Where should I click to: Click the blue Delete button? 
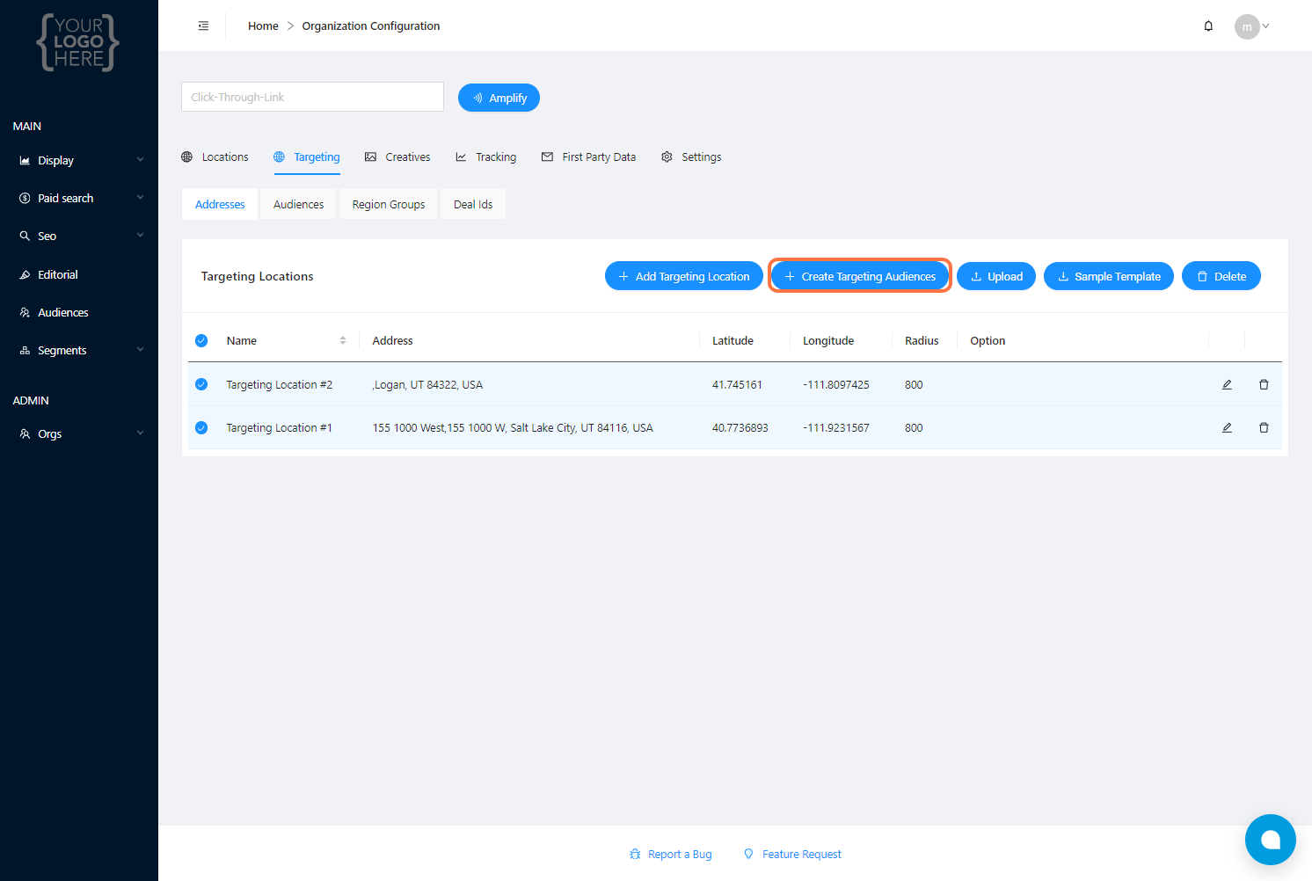[x=1221, y=276]
